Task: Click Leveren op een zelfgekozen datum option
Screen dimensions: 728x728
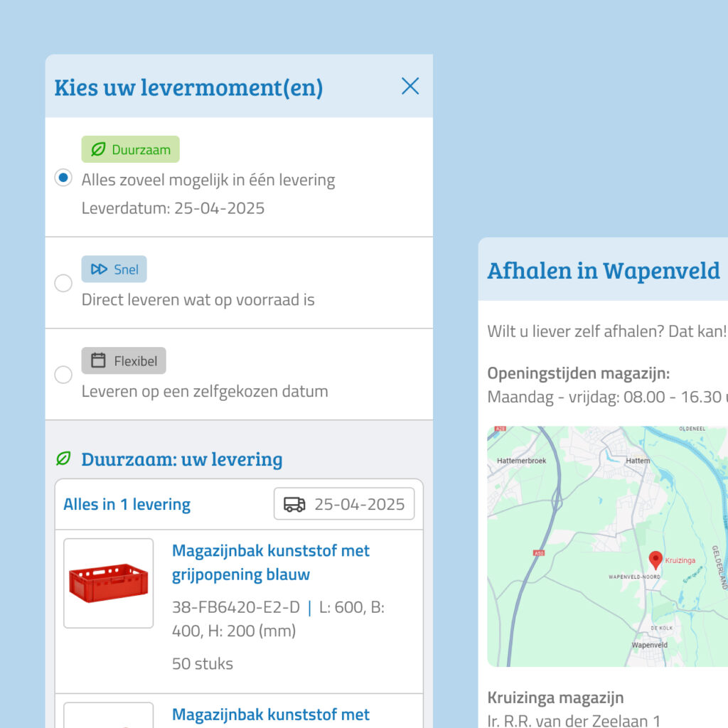Action: coord(205,392)
